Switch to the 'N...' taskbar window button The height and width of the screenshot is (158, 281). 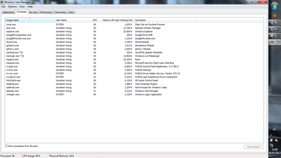click(274, 29)
